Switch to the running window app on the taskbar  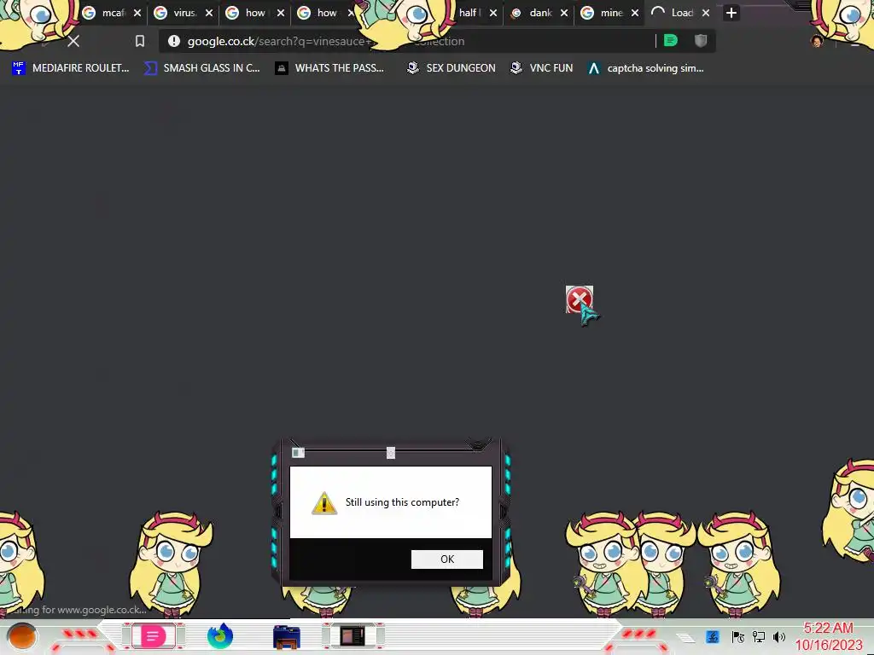click(353, 636)
